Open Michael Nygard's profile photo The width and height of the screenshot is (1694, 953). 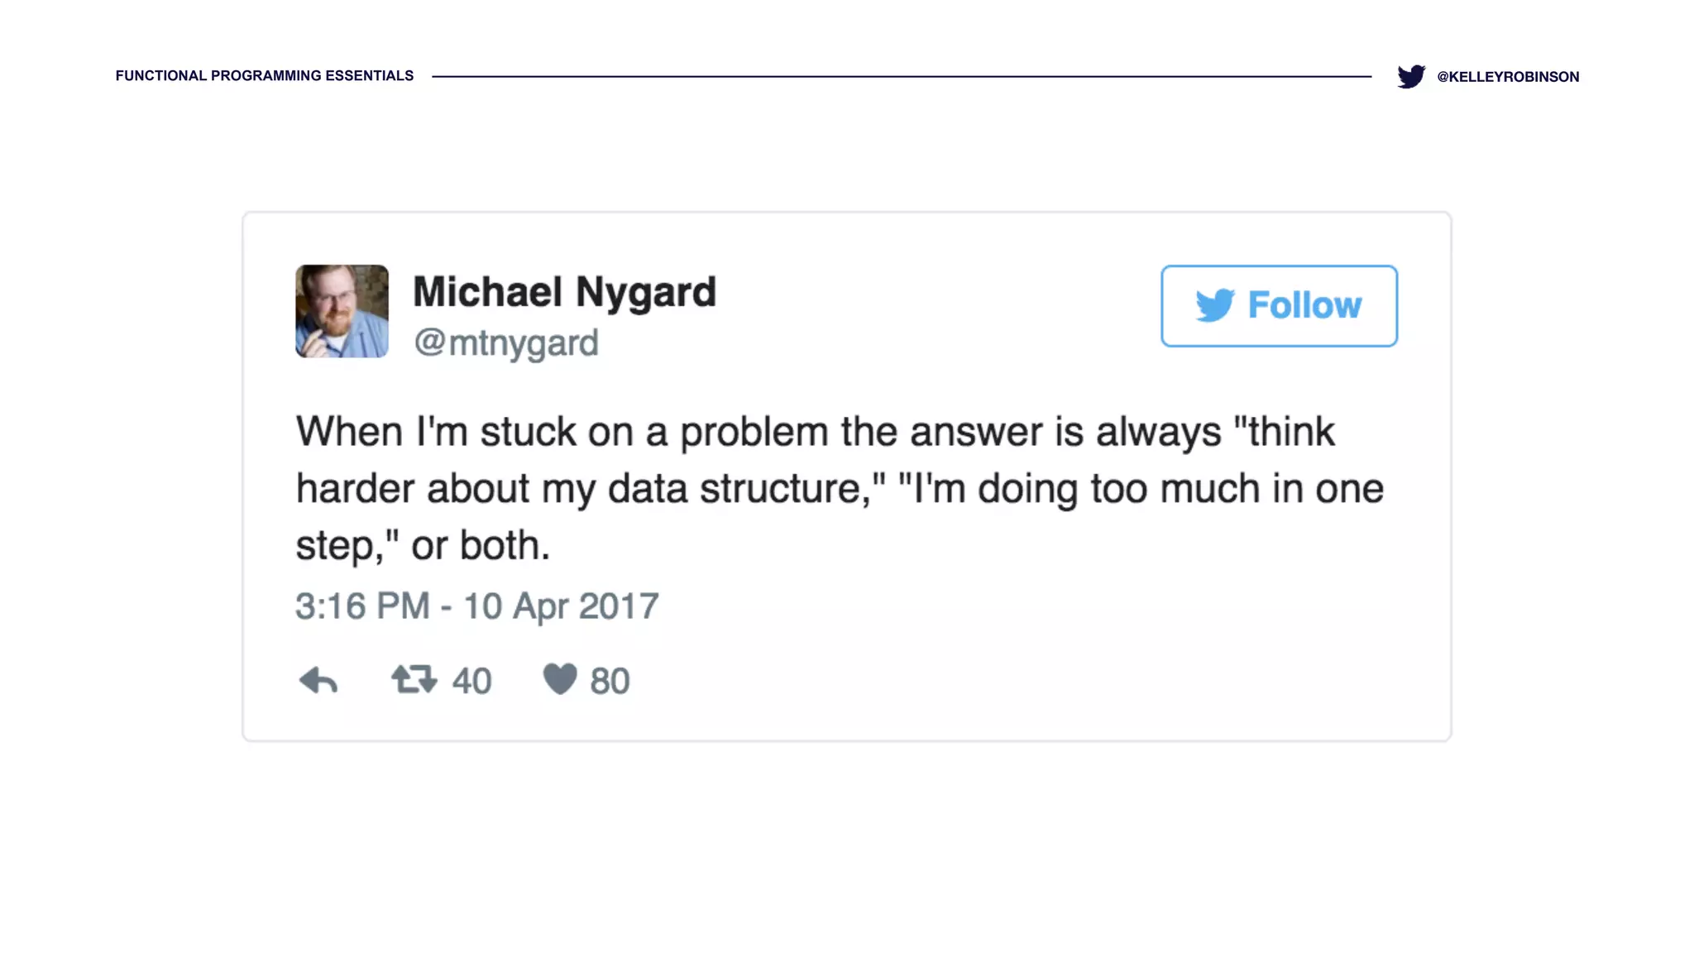point(342,311)
